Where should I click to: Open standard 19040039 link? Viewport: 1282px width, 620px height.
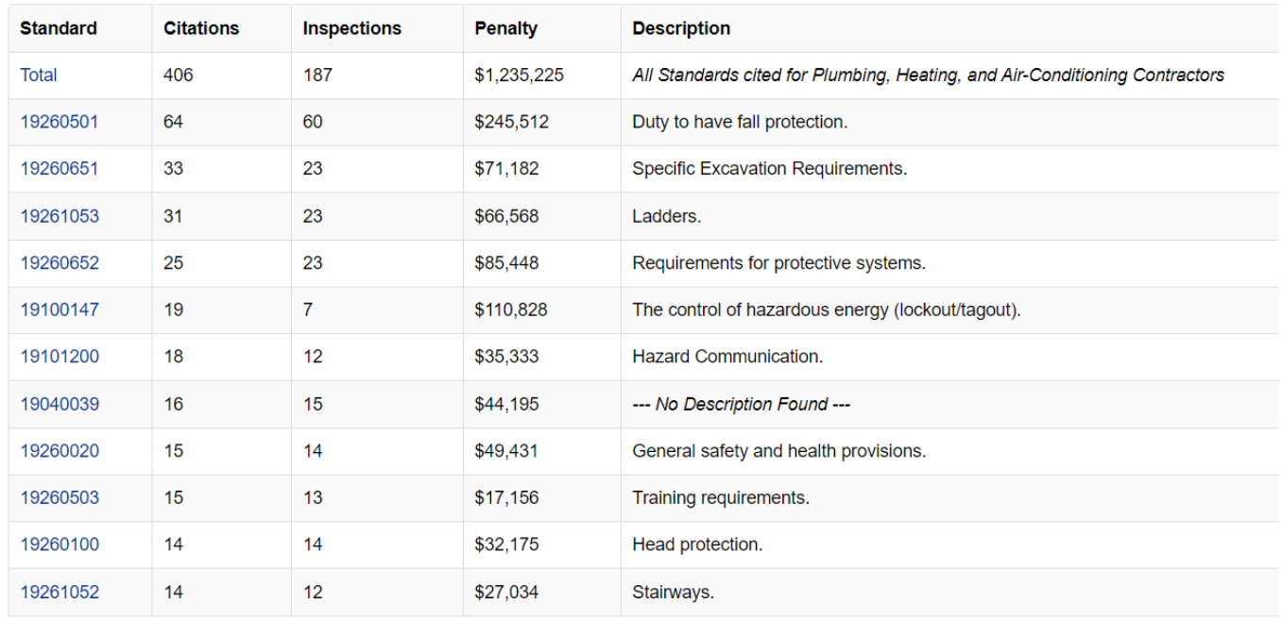pyautogui.click(x=60, y=404)
